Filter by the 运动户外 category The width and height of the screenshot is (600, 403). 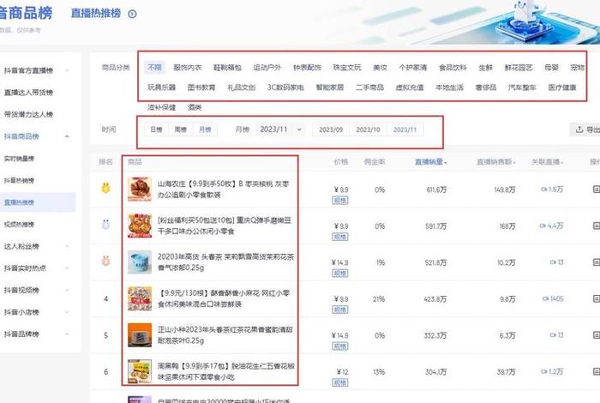(267, 68)
